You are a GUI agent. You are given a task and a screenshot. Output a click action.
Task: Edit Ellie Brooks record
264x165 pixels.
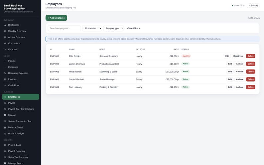tap(227, 56)
